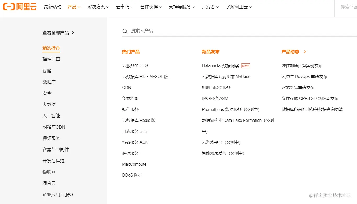Open 云游戏平台 (公测中)
The width and height of the screenshot is (357, 204).
(x=221, y=142)
